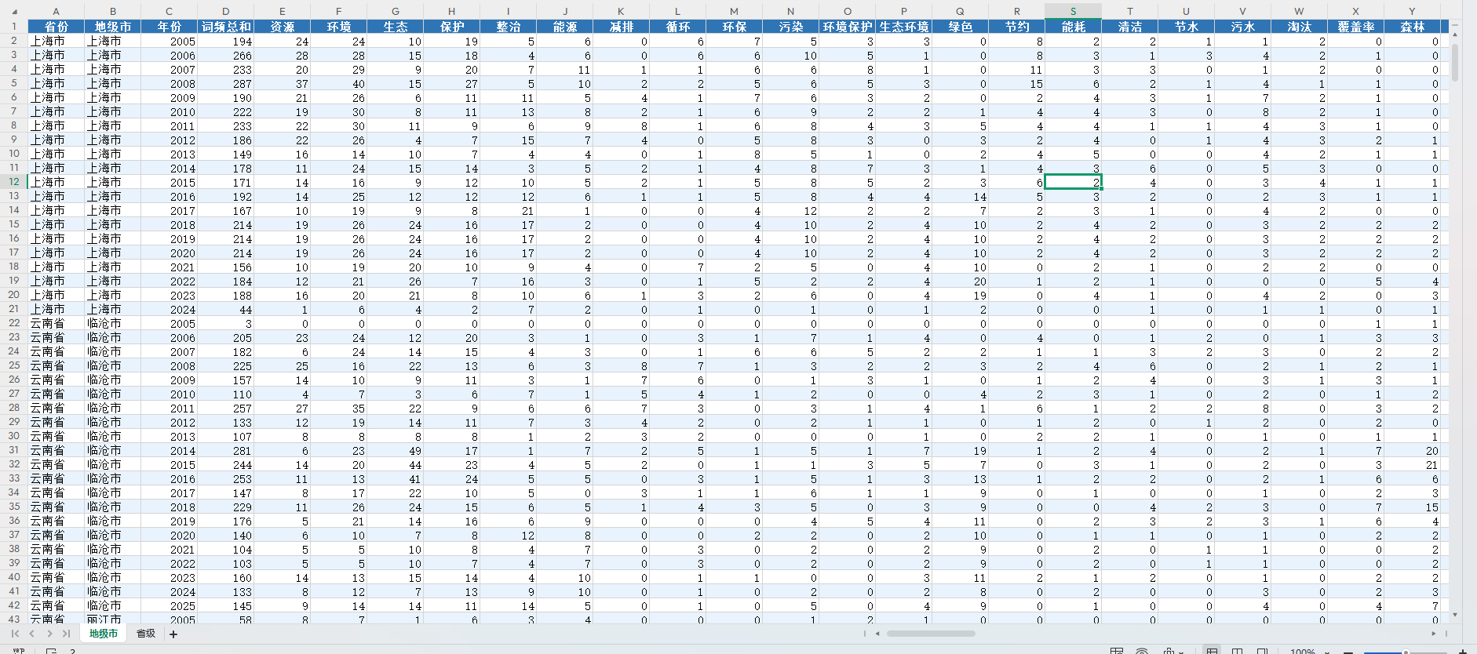1477x654 pixels.
Task: Select row 1 header
Action: [13, 26]
